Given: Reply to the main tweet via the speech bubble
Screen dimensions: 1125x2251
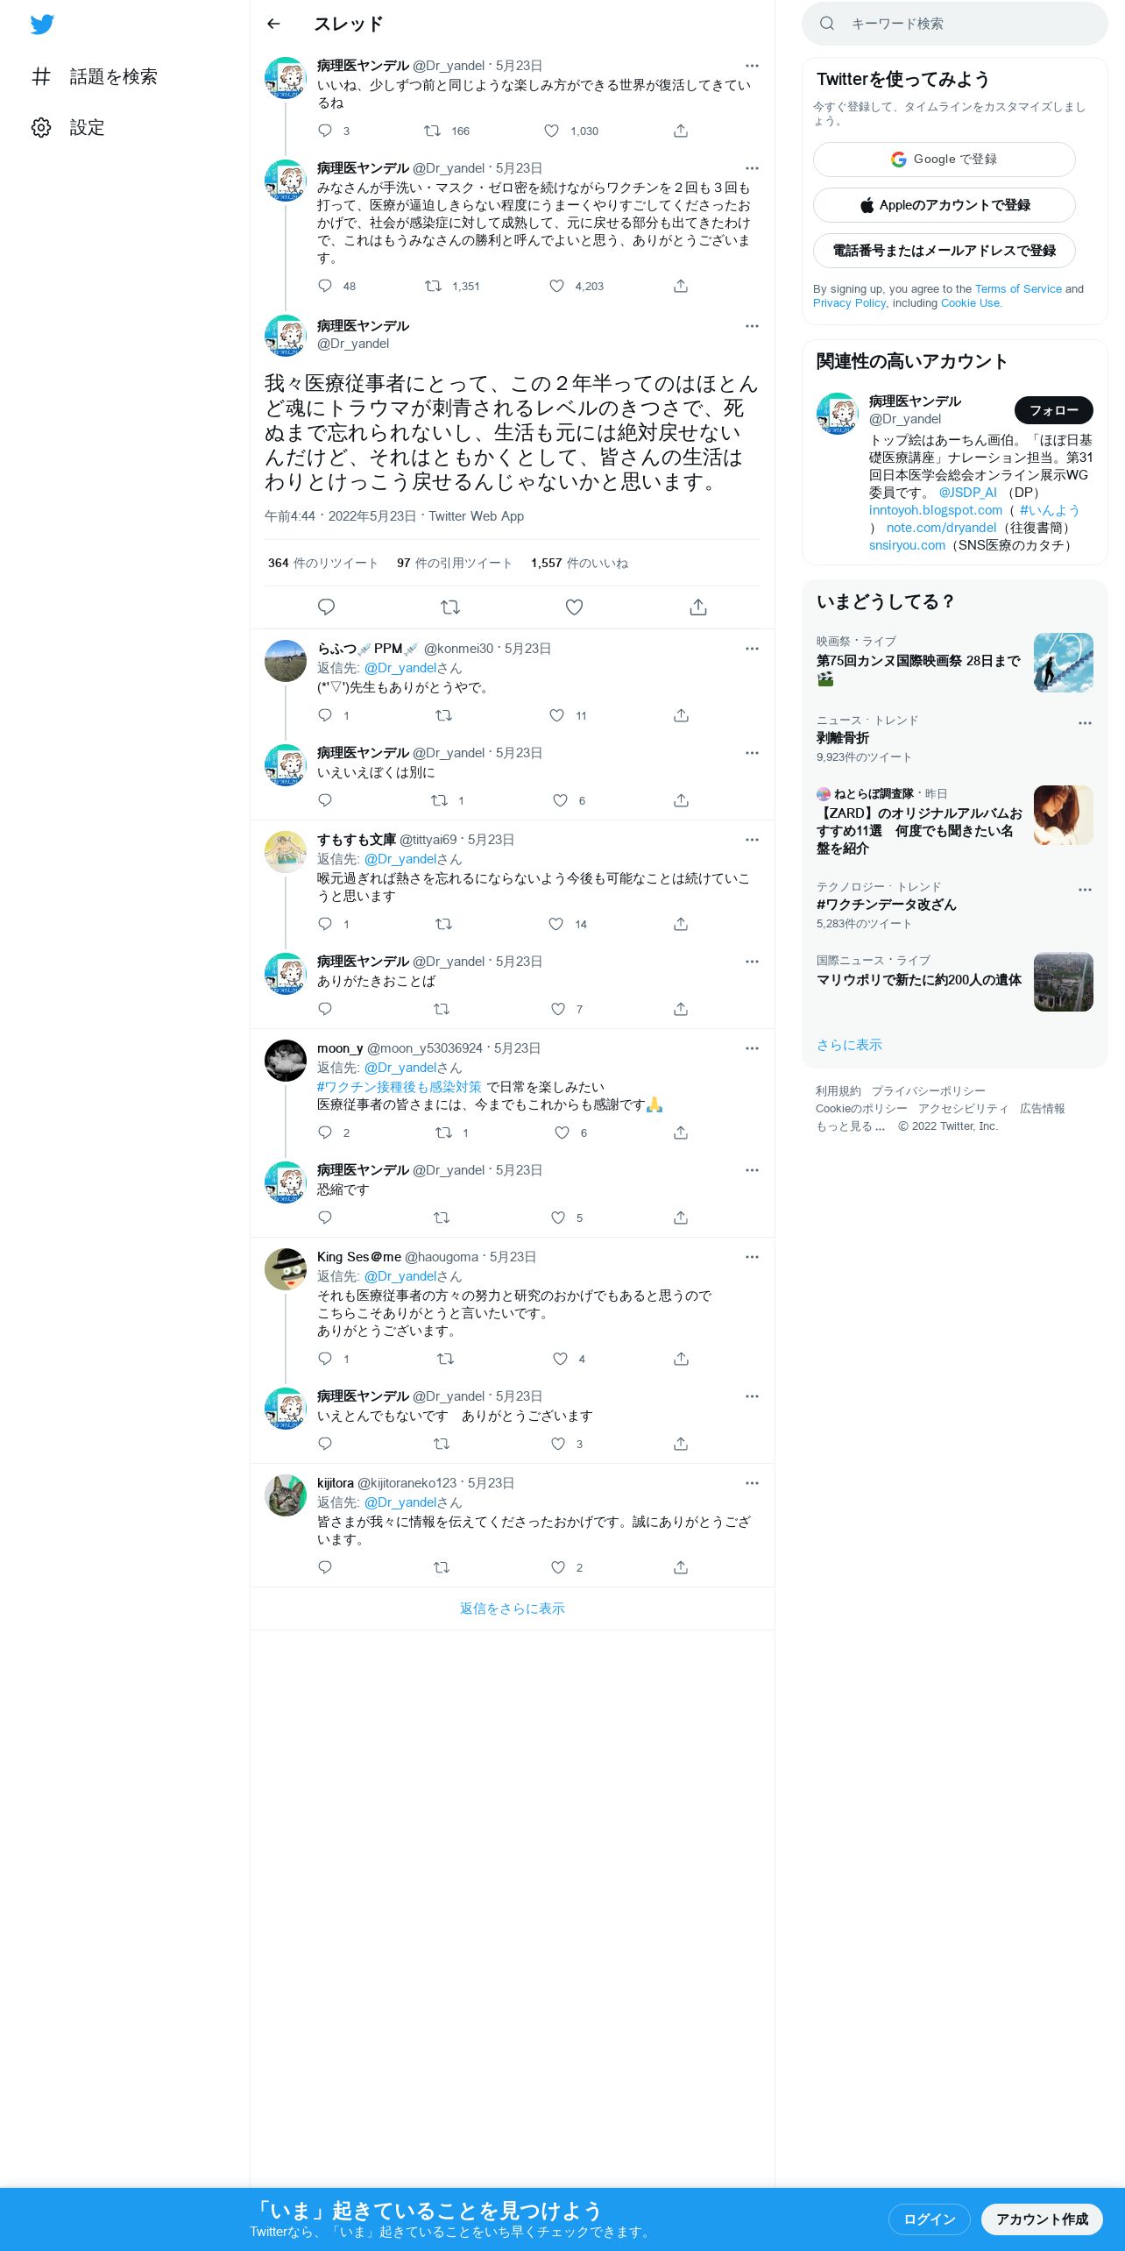Looking at the screenshot, I should pos(326,607).
